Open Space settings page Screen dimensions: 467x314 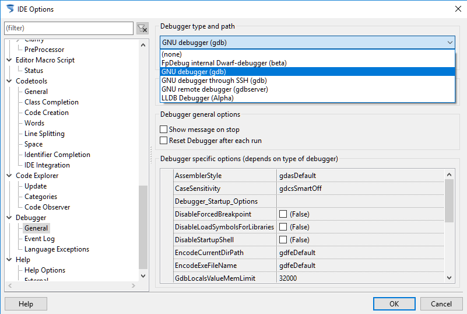coord(33,144)
